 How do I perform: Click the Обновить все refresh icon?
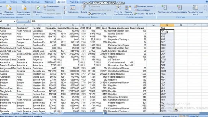coord(38,8)
